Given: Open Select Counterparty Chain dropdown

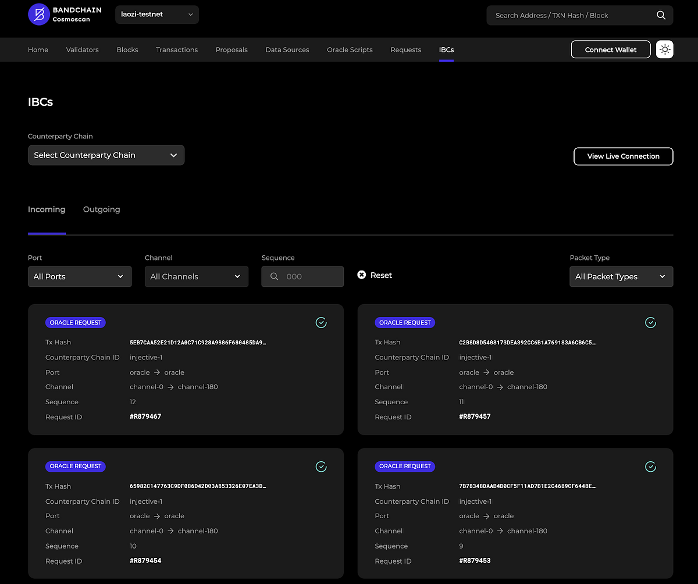Looking at the screenshot, I should [106, 155].
